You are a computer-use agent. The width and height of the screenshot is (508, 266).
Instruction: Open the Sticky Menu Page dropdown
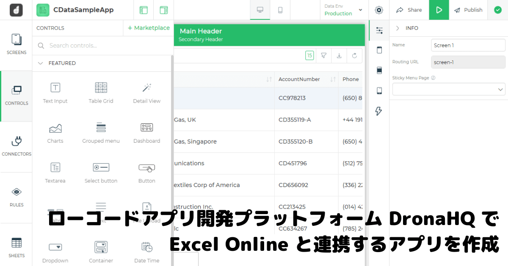click(449, 89)
